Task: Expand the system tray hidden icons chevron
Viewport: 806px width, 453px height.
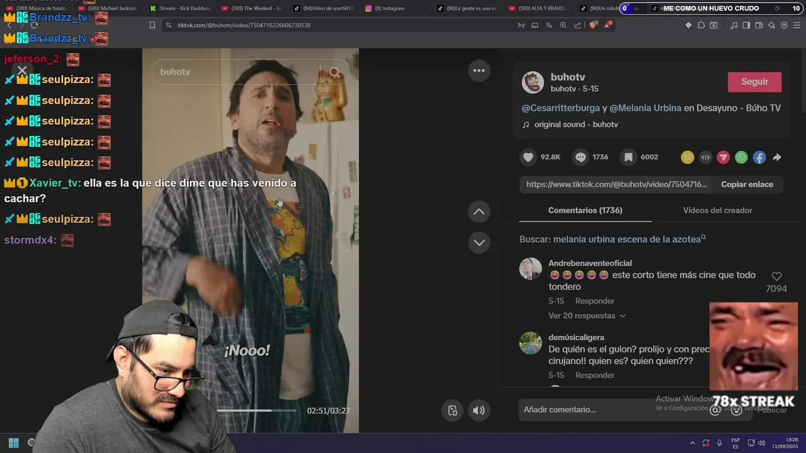Action: [693, 443]
